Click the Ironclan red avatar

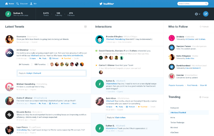[172, 77]
